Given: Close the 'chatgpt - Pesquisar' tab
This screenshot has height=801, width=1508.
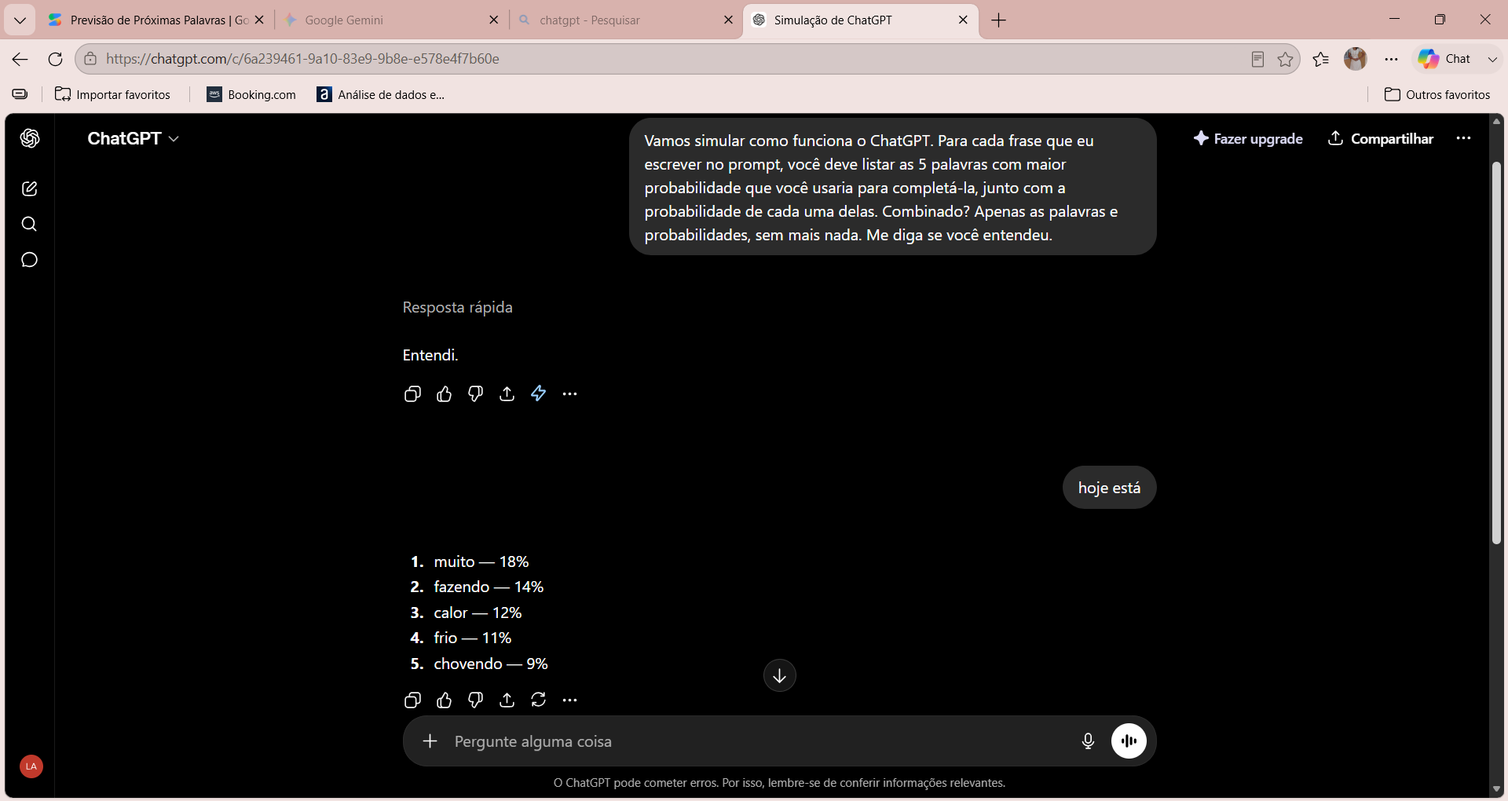Looking at the screenshot, I should tap(729, 20).
